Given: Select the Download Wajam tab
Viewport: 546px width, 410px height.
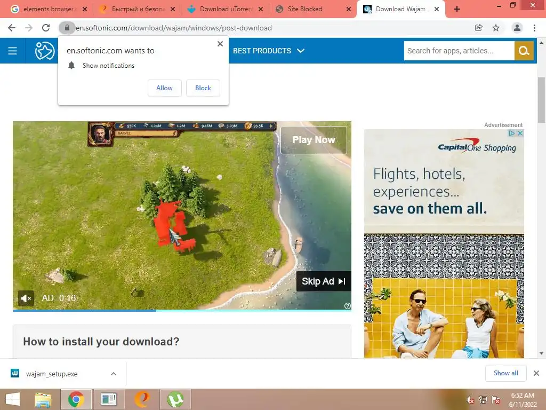Looking at the screenshot, I should [x=401, y=10].
